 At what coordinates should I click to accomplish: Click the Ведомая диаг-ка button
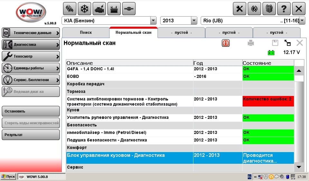(x=31, y=92)
